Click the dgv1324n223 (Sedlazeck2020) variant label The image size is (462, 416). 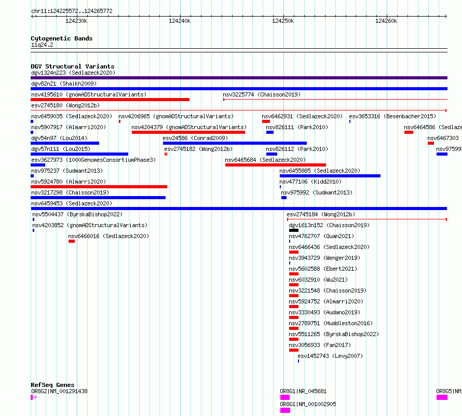point(73,73)
